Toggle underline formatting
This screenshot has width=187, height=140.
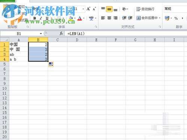[47, 18]
